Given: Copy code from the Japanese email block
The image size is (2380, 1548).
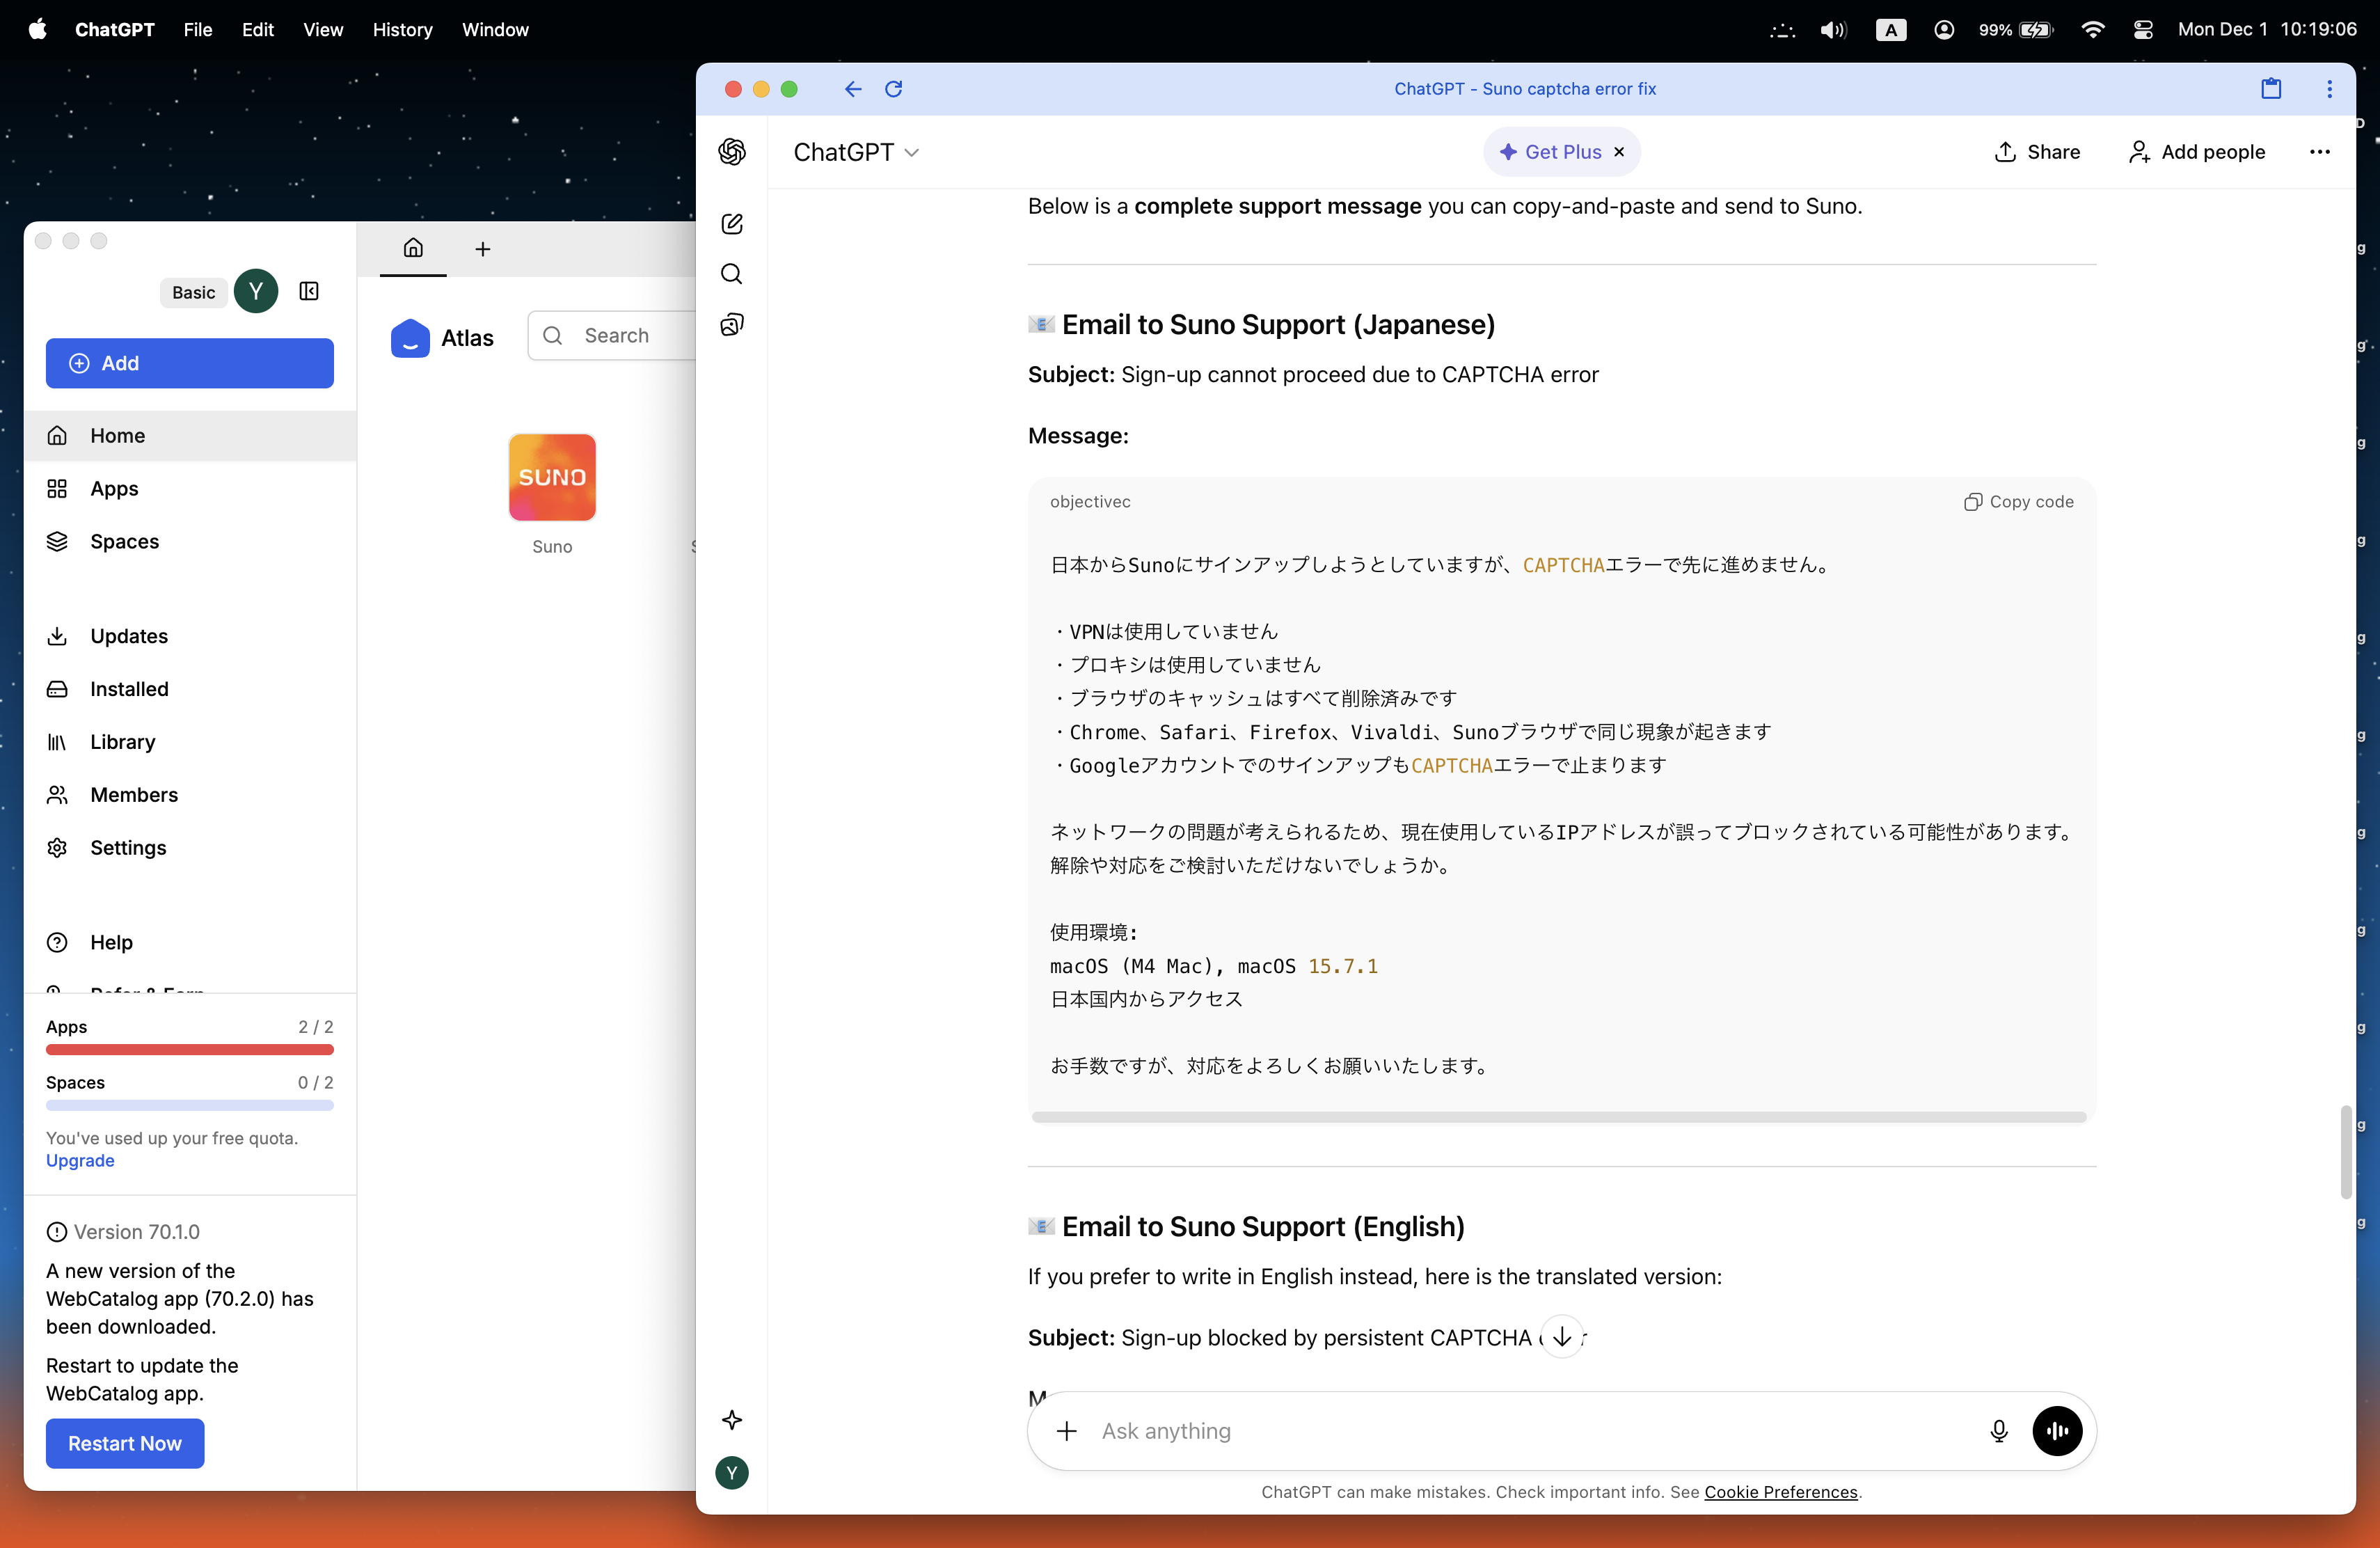Looking at the screenshot, I should point(2019,502).
